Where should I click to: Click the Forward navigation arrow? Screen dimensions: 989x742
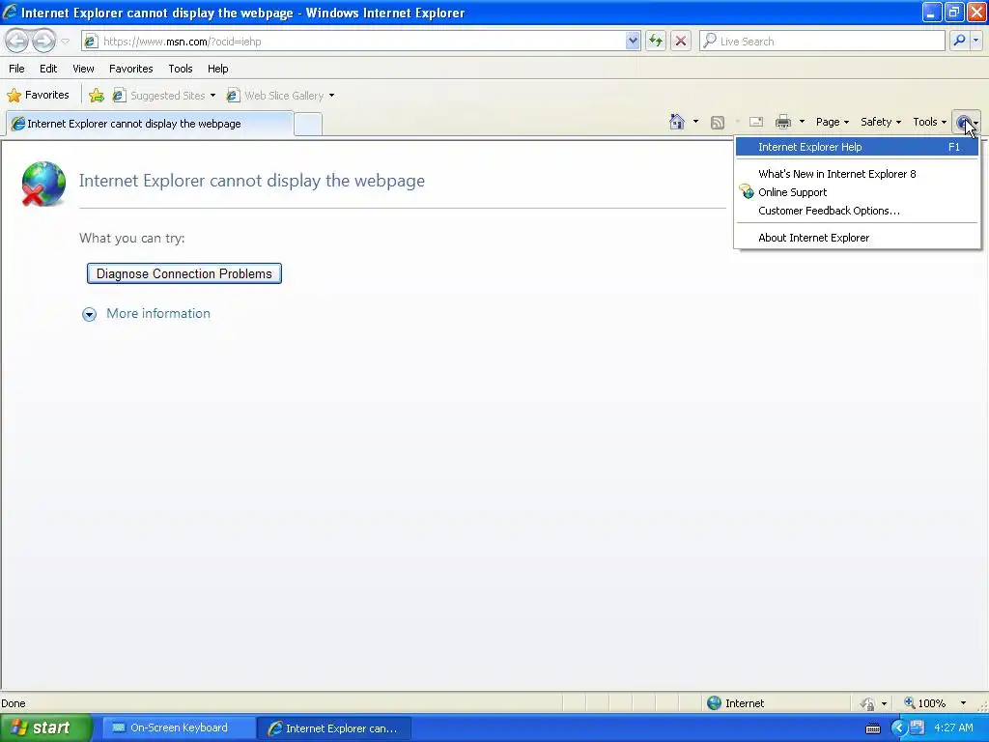pyautogui.click(x=43, y=41)
